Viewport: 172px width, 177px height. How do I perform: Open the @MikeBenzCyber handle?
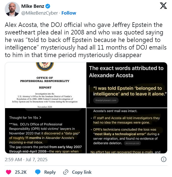click(40, 13)
